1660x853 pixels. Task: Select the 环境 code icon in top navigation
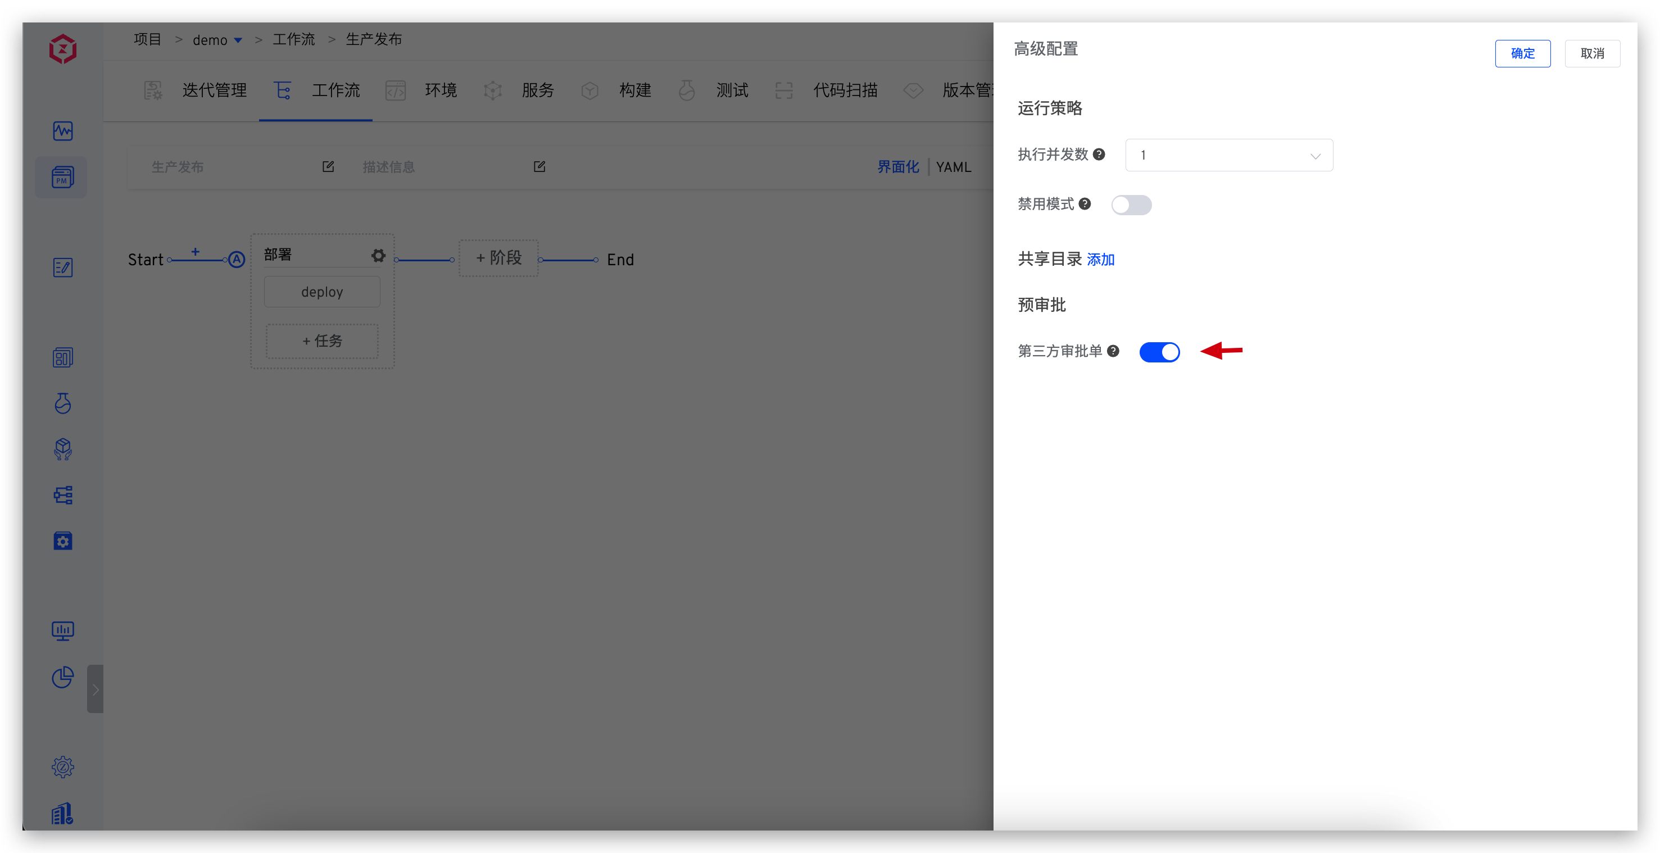[x=396, y=90]
